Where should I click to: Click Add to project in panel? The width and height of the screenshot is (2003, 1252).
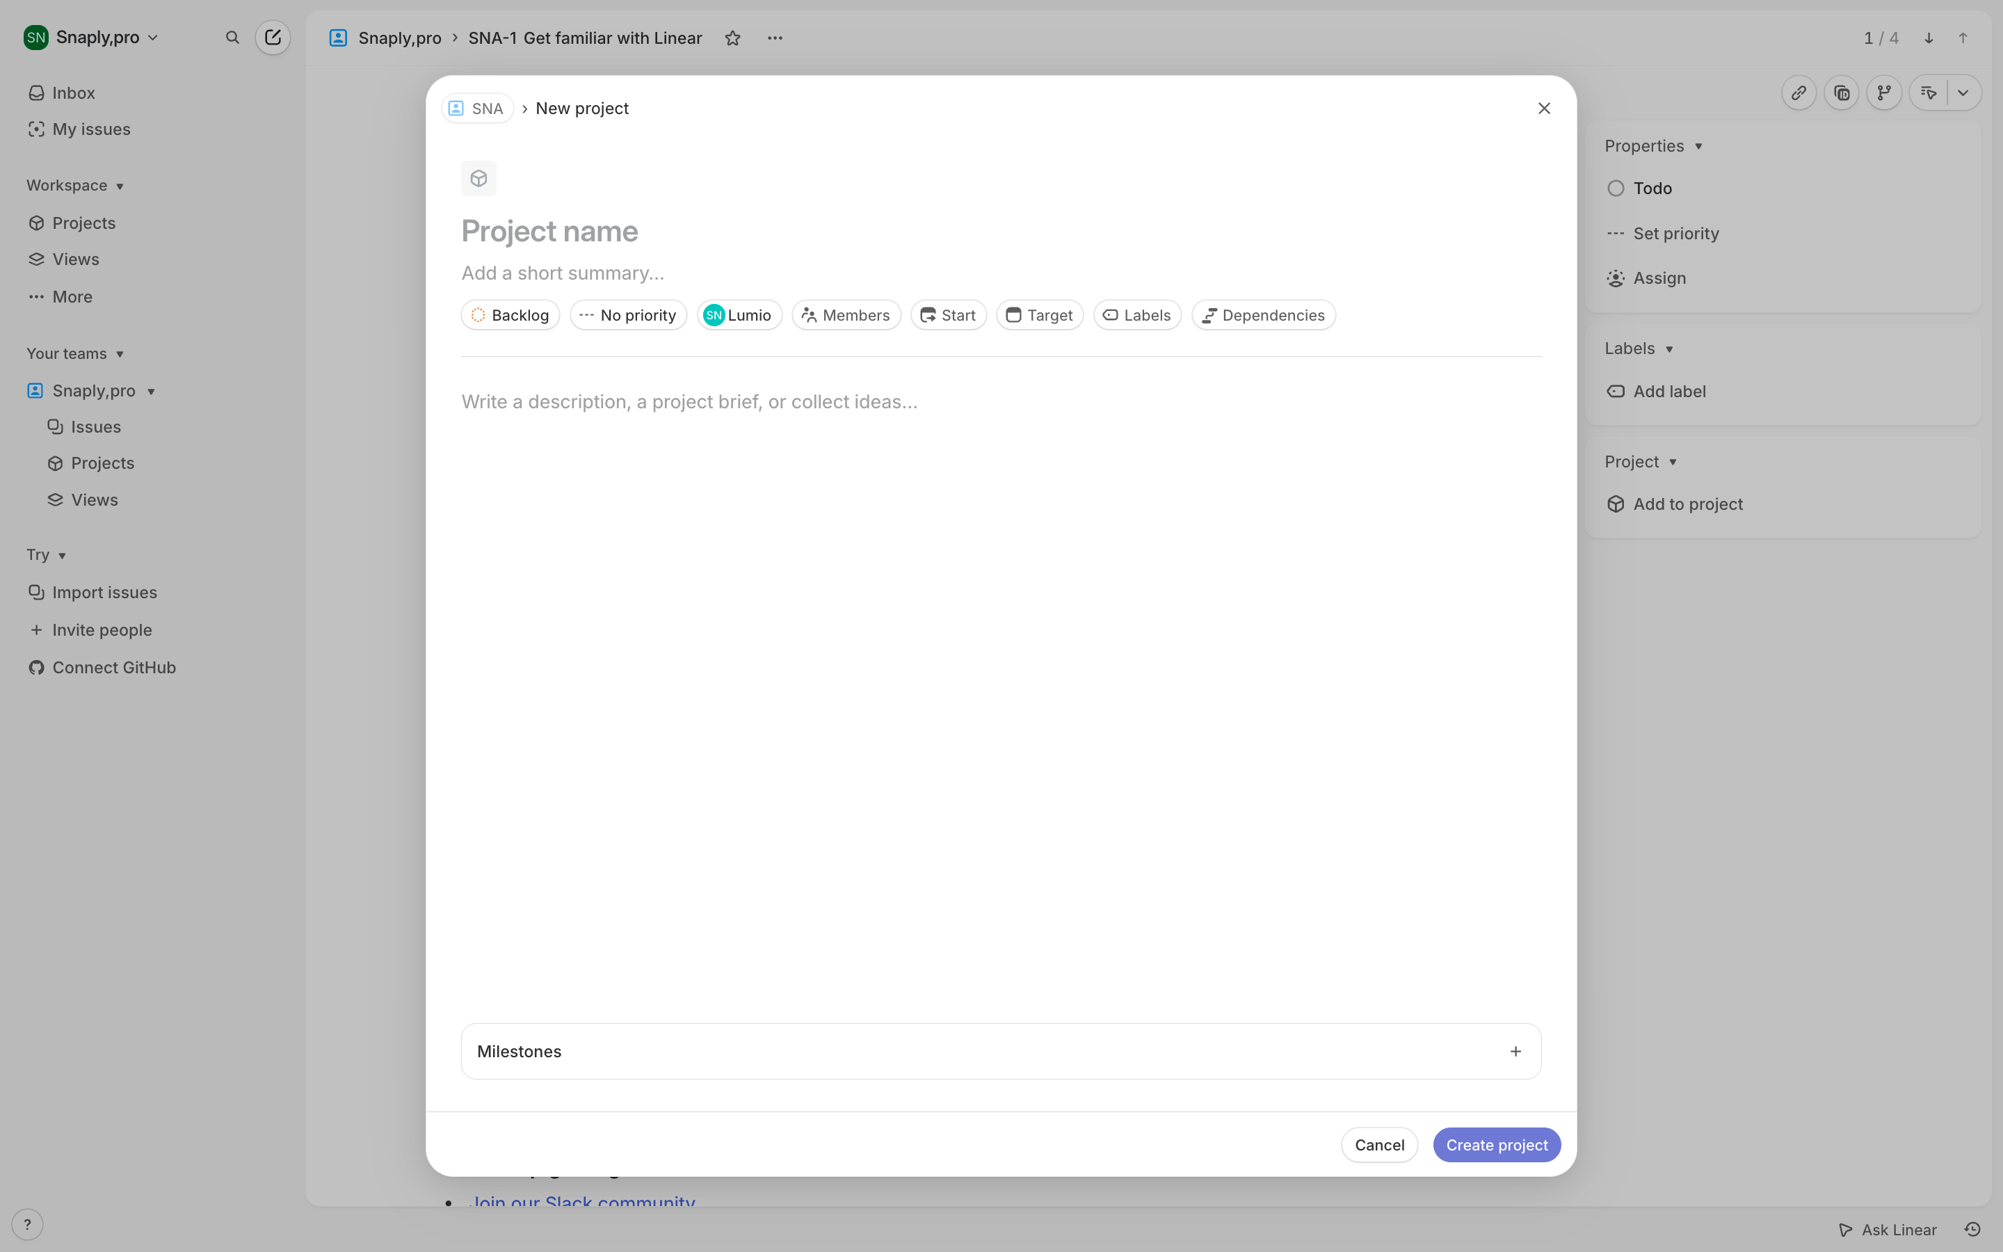(x=1675, y=504)
